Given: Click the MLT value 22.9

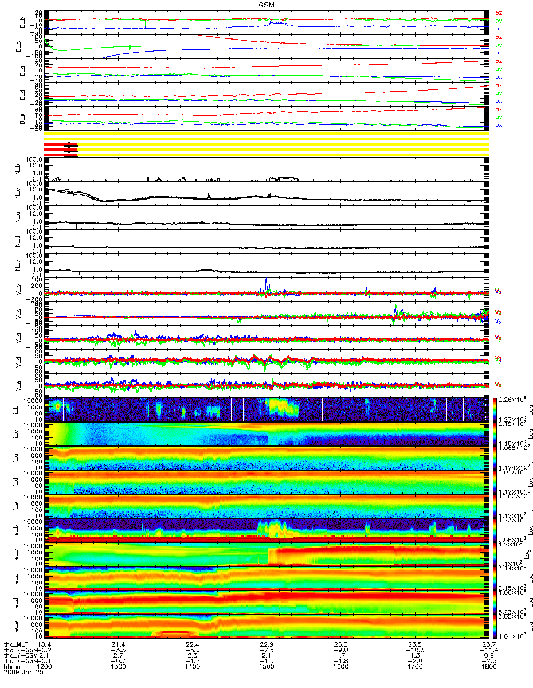Looking at the screenshot, I should click(266, 644).
